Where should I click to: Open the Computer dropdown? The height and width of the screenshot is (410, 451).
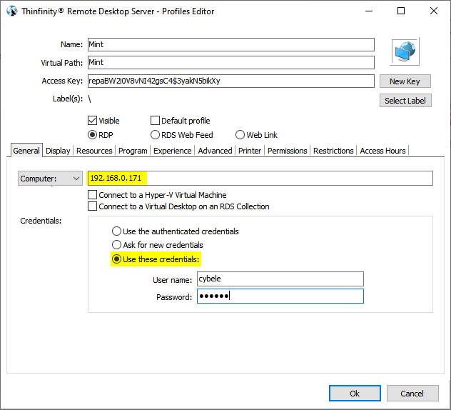coord(50,179)
